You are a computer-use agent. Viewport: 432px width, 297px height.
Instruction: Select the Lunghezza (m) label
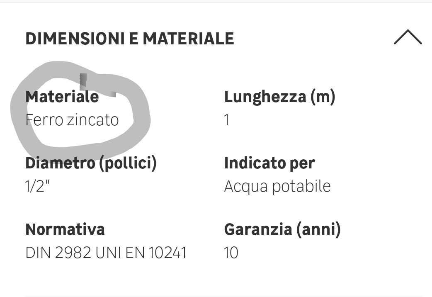pos(280,97)
